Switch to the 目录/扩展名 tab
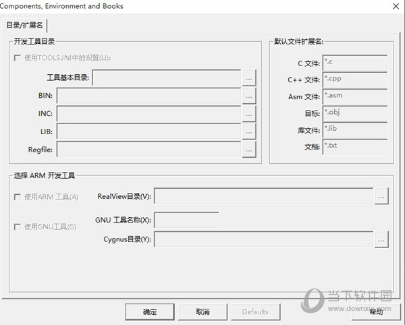405x325 pixels. point(24,25)
